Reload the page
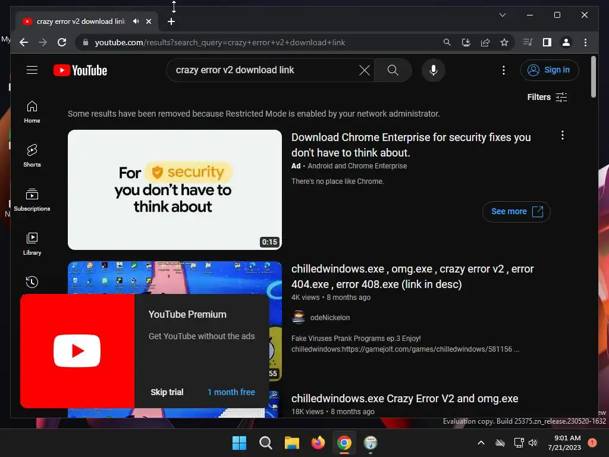609x457 pixels. coord(62,42)
